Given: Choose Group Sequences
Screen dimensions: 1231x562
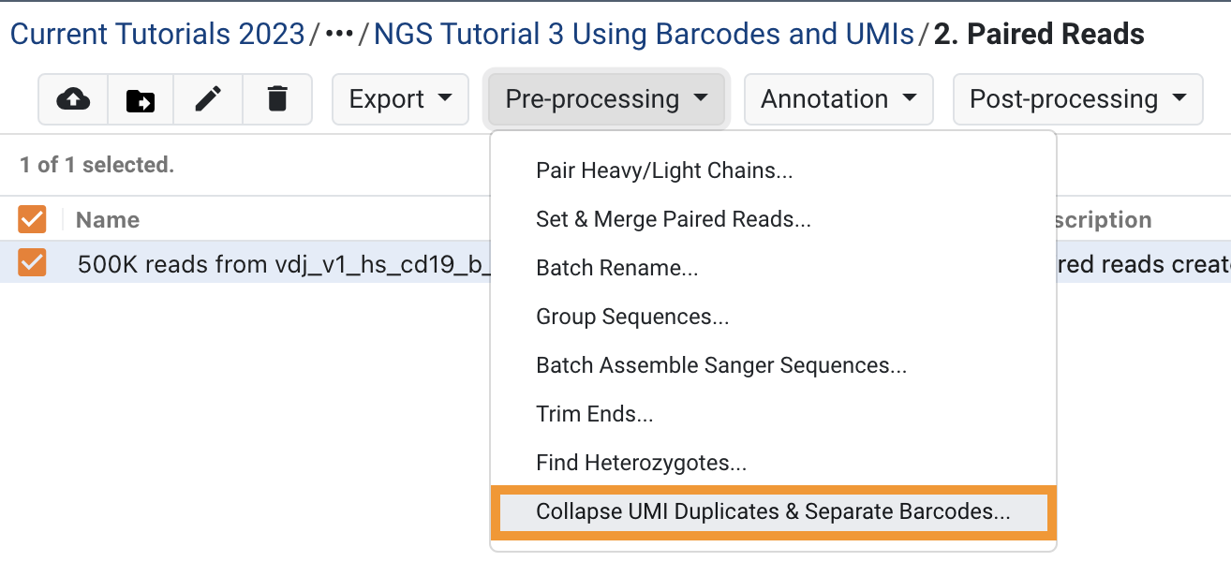Looking at the screenshot, I should (632, 317).
